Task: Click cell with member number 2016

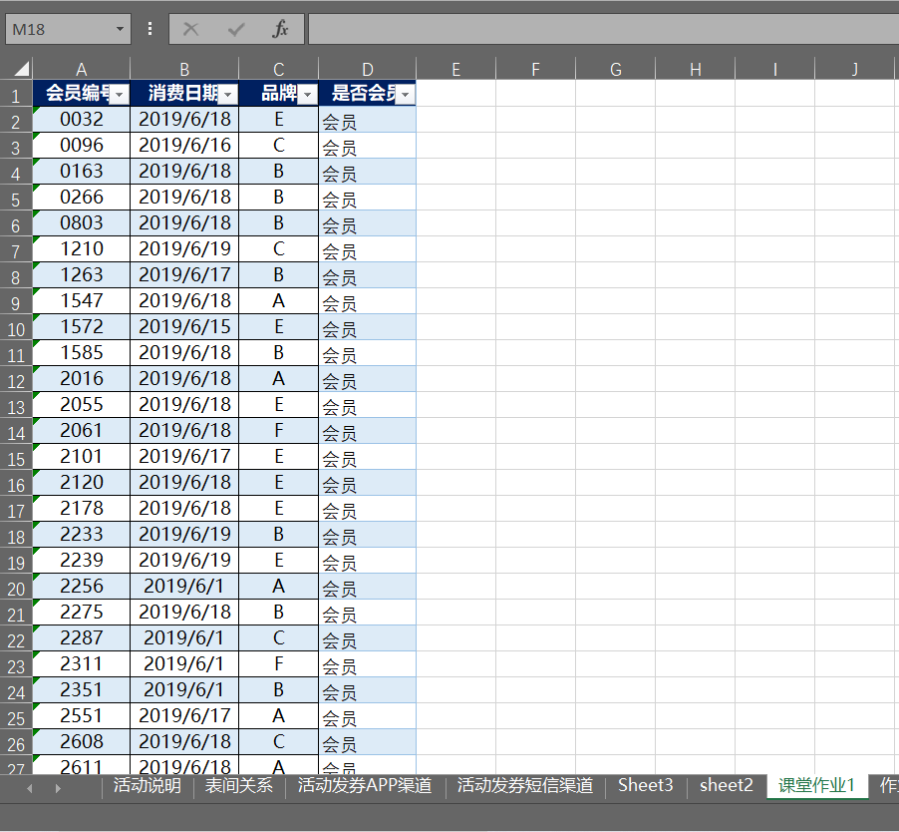Action: click(x=82, y=379)
